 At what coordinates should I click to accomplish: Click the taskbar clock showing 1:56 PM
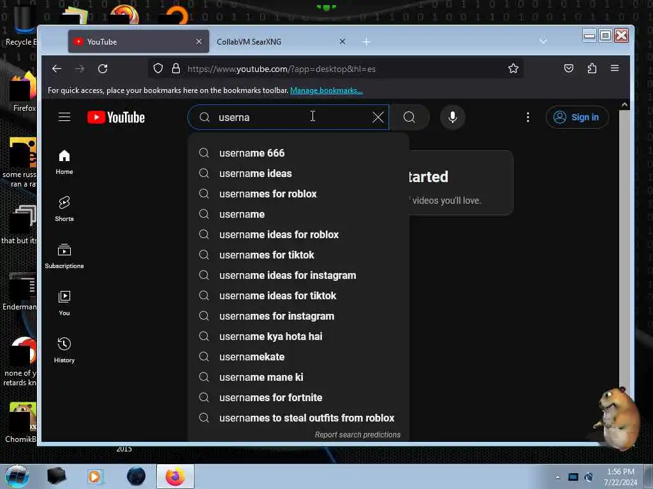(x=620, y=477)
